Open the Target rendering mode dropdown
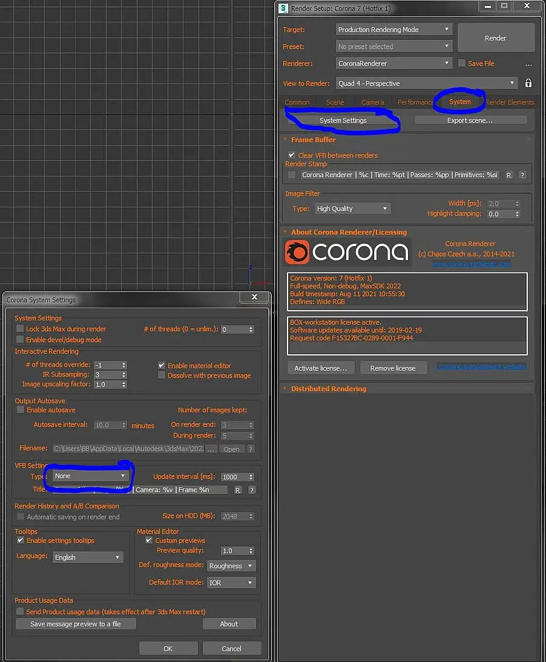The width and height of the screenshot is (546, 662). tap(394, 30)
